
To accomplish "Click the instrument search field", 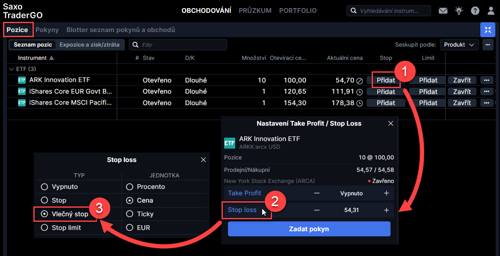I will pos(389,11).
